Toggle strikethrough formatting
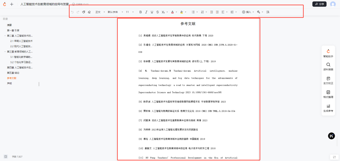This screenshot has height=161, width=340. point(157,12)
